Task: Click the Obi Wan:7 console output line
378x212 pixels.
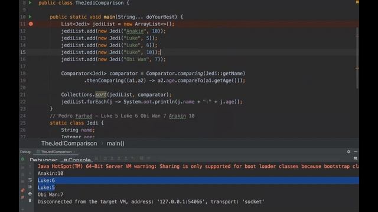Action: (50, 194)
